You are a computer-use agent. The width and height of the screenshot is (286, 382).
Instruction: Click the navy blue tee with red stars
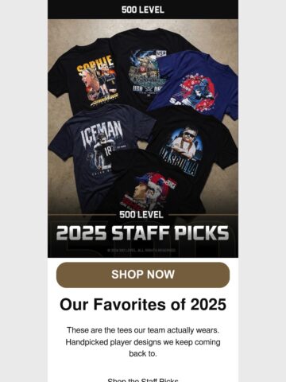pos(195,85)
